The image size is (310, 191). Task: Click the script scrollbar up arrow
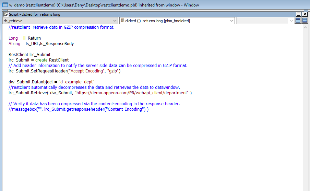[x=305, y=27]
